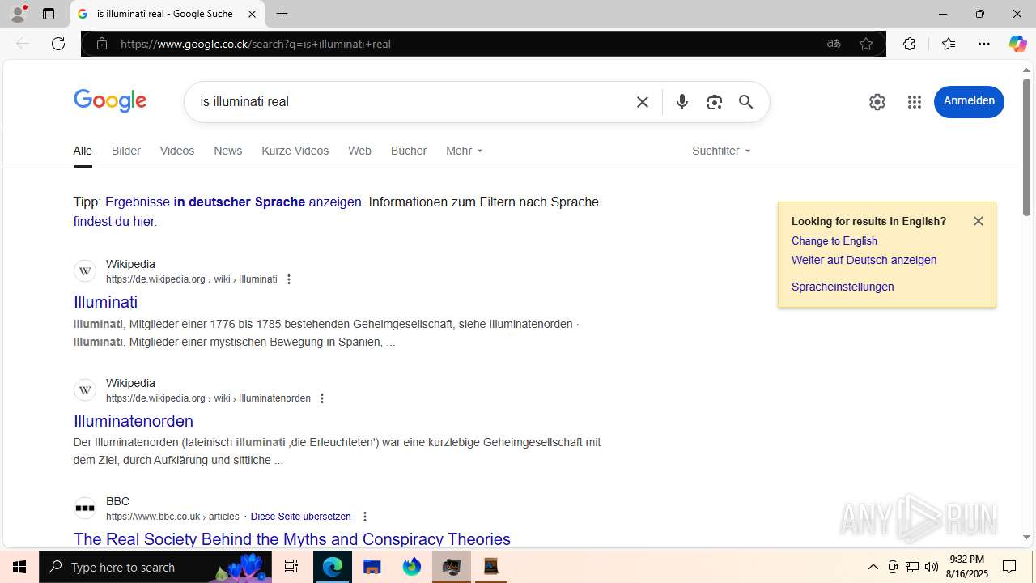
Task: Open Favorites hub icon
Action: pos(949,44)
